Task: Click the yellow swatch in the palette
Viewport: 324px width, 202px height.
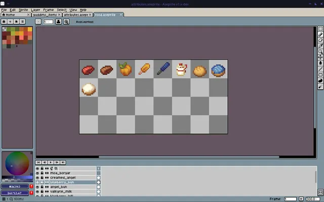Action: 30,29
